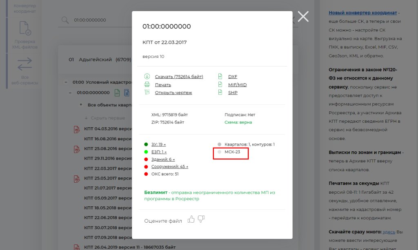Open the MIF/MID export link
Image resolution: width=418 pixels, height=250 pixels.
coord(237,85)
